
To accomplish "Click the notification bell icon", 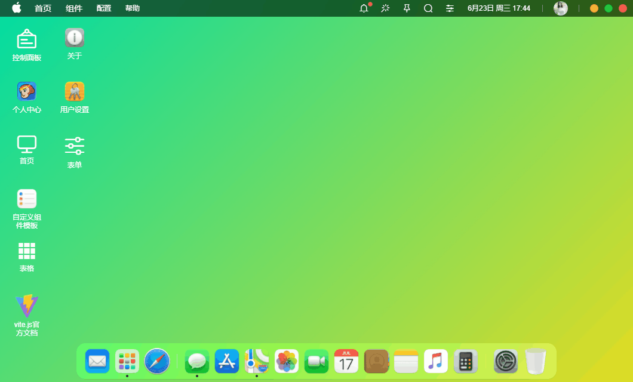I will [364, 8].
